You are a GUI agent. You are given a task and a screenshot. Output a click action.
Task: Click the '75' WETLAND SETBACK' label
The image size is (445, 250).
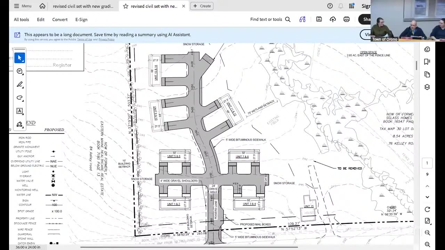[261, 108]
